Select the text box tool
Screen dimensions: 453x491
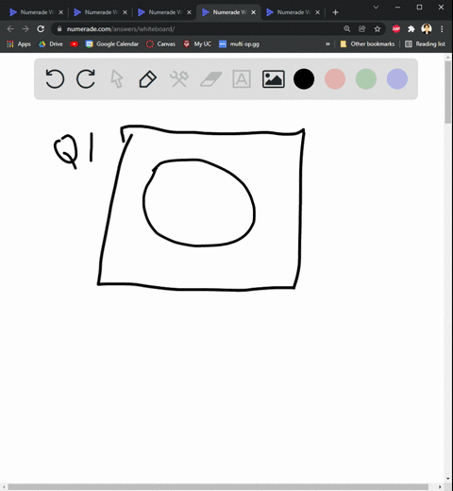coord(242,78)
